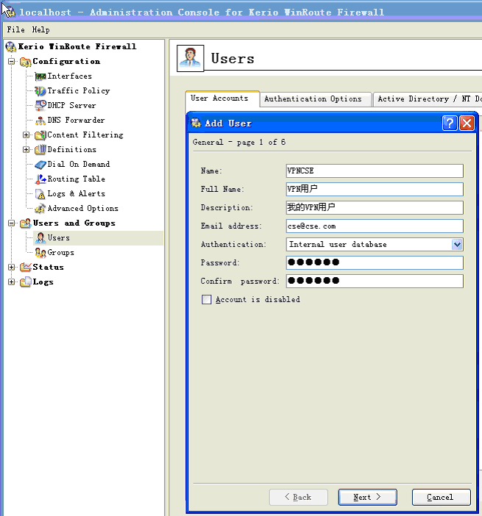The width and height of the screenshot is (482, 516).
Task: Click the DNS Forwarder icon
Action: tap(40, 121)
